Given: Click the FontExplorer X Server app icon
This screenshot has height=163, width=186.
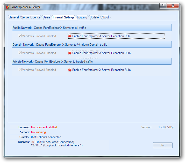Looking at the screenshot, I should point(8,7).
